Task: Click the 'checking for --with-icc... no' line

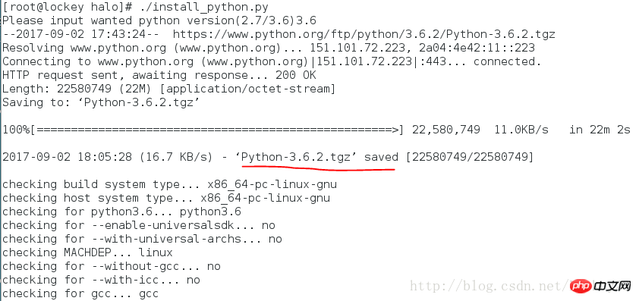Action: point(101,280)
